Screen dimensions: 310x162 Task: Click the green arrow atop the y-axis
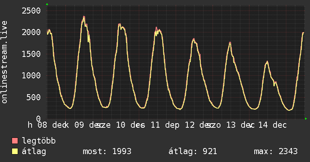pos(47,4)
